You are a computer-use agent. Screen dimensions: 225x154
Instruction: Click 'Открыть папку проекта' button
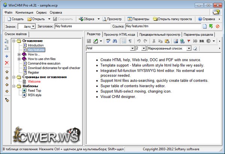[x=172, y=19]
